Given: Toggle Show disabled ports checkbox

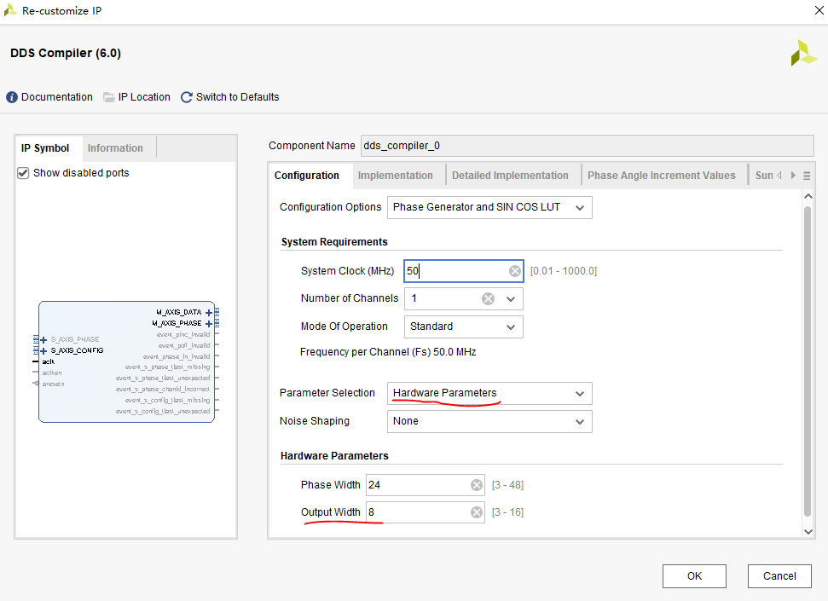Looking at the screenshot, I should tap(23, 173).
